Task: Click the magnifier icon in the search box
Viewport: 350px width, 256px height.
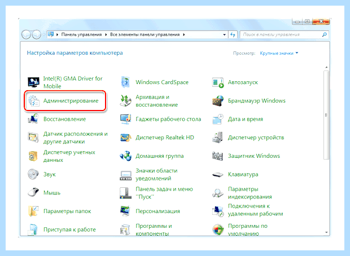Action: pyautogui.click(x=325, y=34)
